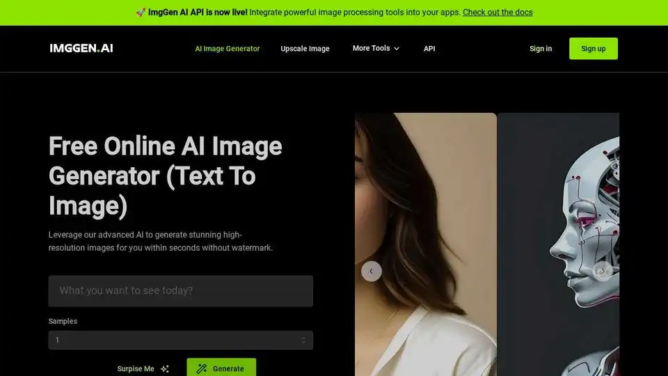Click the Sign up button
668x376 pixels.
coord(593,49)
